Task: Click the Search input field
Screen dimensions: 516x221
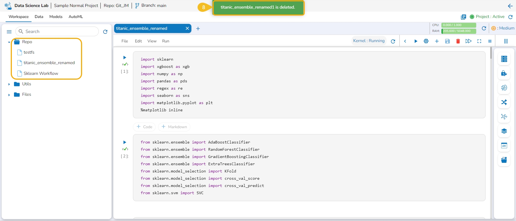Action: 61,31
